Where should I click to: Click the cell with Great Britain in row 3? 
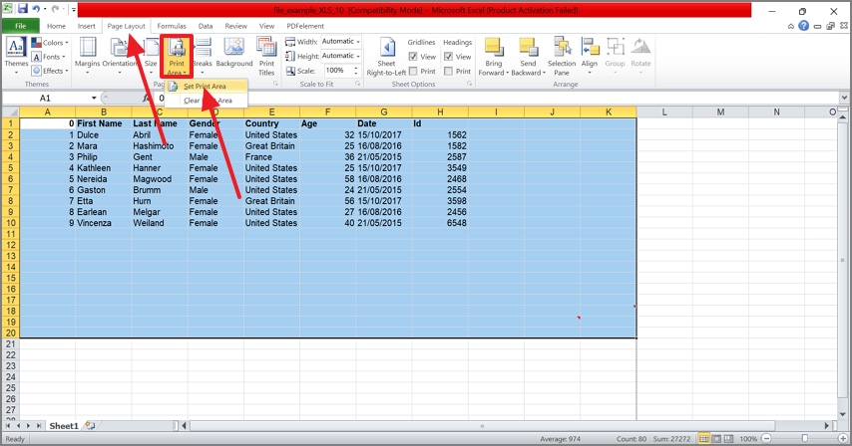point(271,145)
